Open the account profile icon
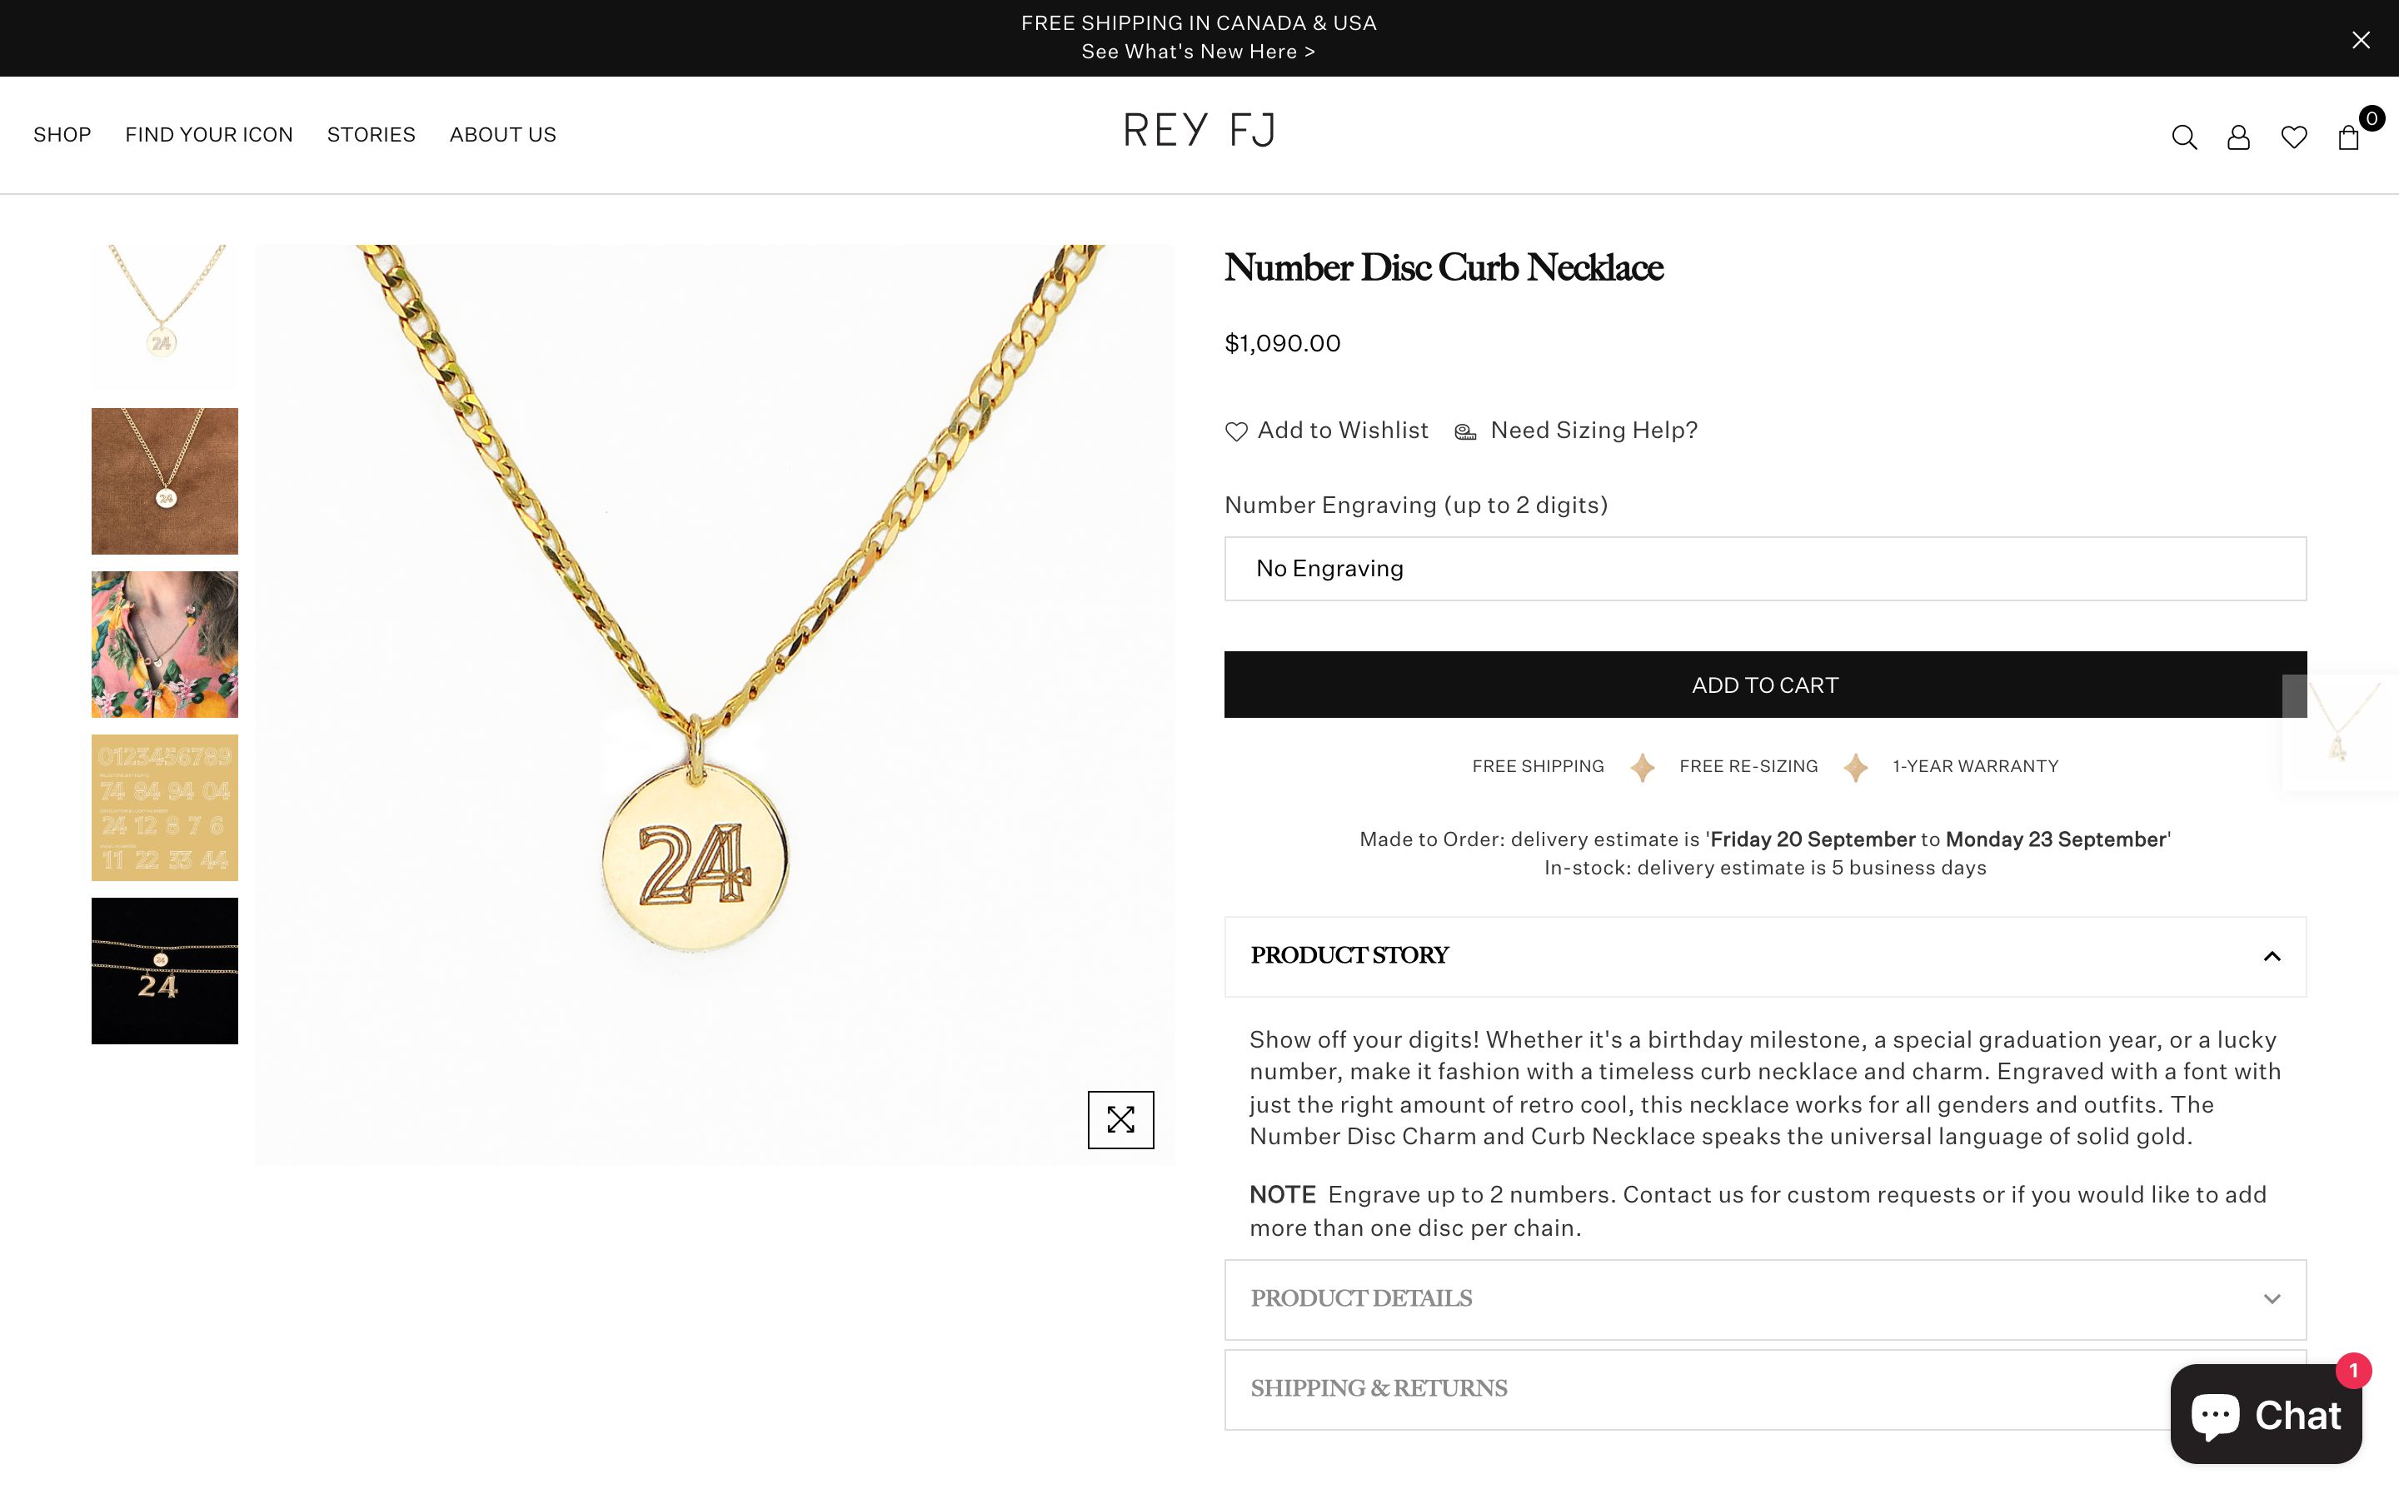 (x=2238, y=137)
